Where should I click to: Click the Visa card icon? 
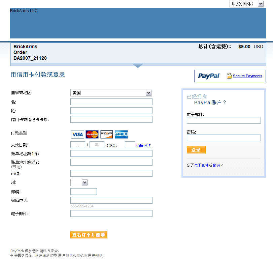pyautogui.click(x=77, y=134)
